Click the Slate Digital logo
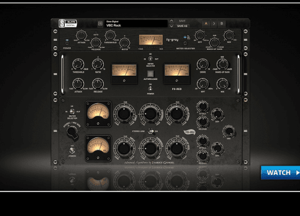This screenshot has height=216, width=300. click(x=68, y=23)
